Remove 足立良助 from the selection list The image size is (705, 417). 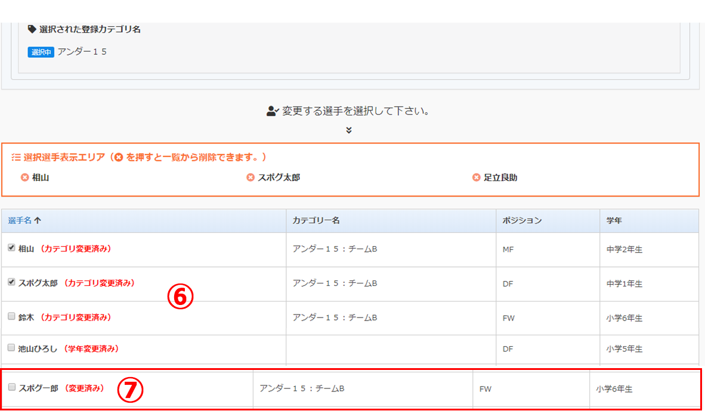pyautogui.click(x=476, y=178)
